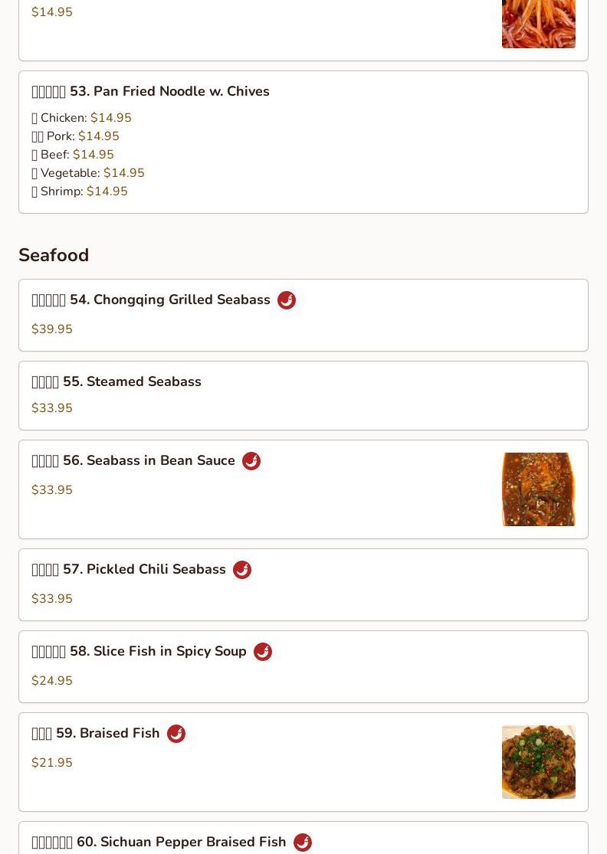Click chili icon beside 59. Braised Fish
Image resolution: width=607 pixels, height=854 pixels.
[176, 734]
